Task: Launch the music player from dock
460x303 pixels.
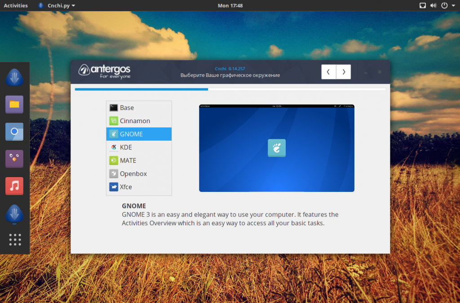Action: [14, 186]
